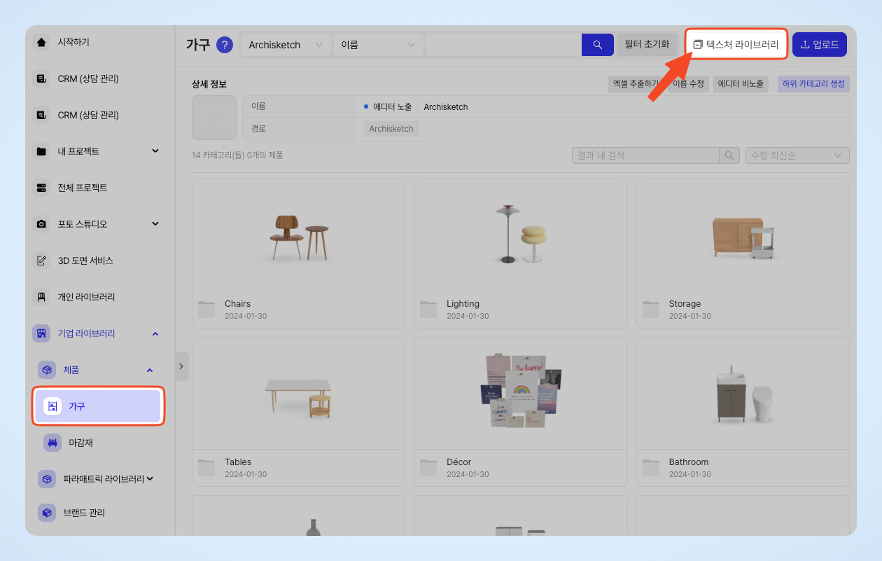
Task: Click the 전체 프로젝트 server icon
Action: pos(41,188)
